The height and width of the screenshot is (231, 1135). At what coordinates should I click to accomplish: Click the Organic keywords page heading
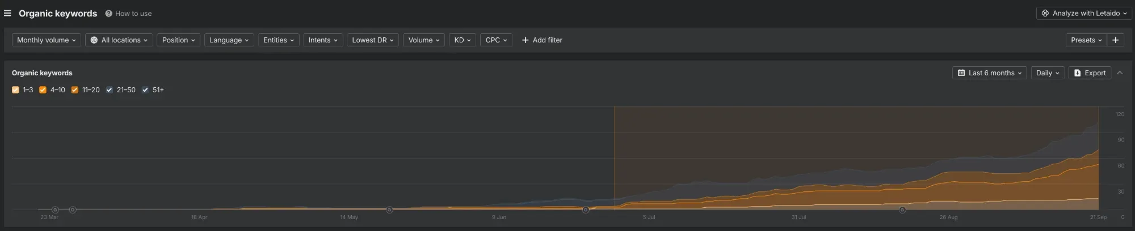click(x=58, y=14)
